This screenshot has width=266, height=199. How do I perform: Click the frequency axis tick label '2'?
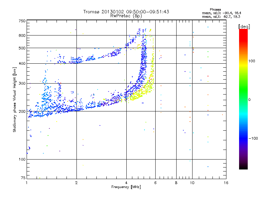(x=76, y=183)
